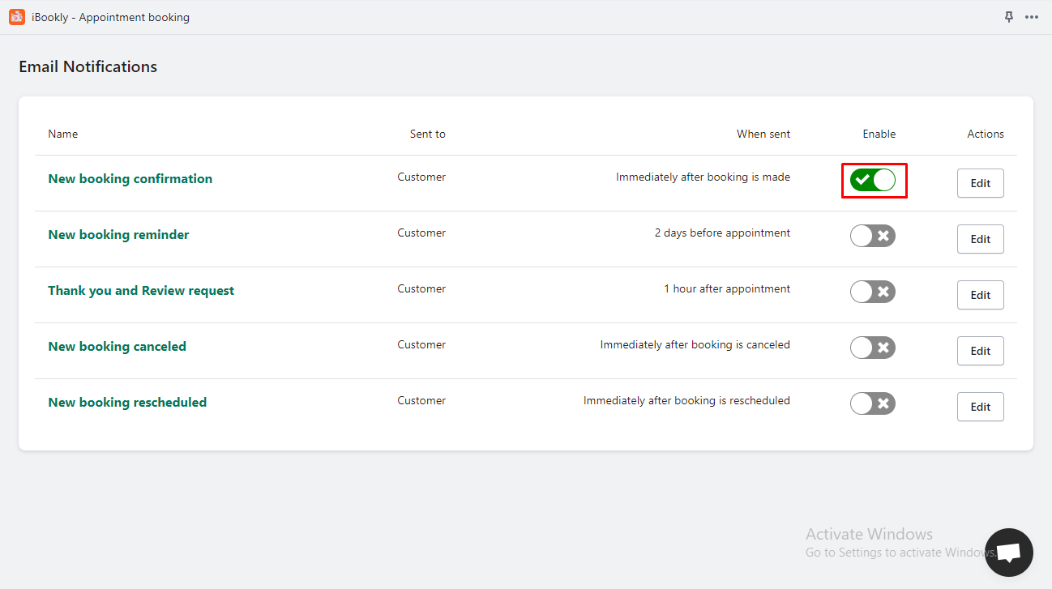
Task: Edit the New booking reminder notification
Action: (981, 239)
